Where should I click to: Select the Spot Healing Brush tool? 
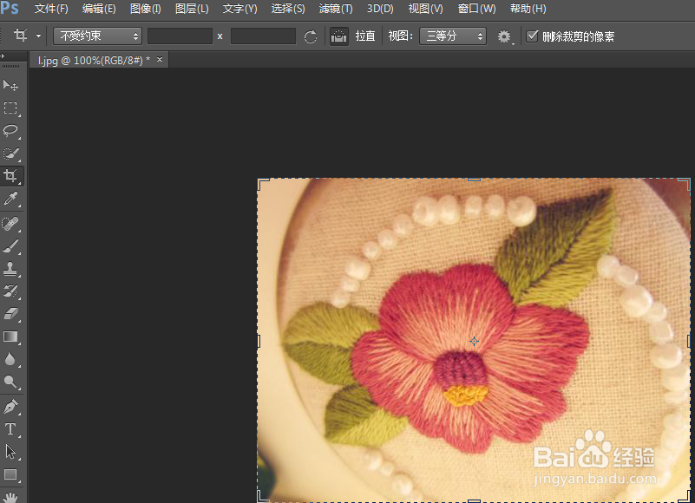pos(10,224)
